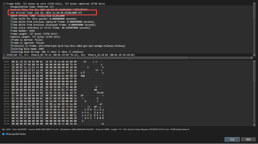The width and height of the screenshot is (258, 144).
Task: Select the UTC Arrival Time field
Action: [x=46, y=13]
